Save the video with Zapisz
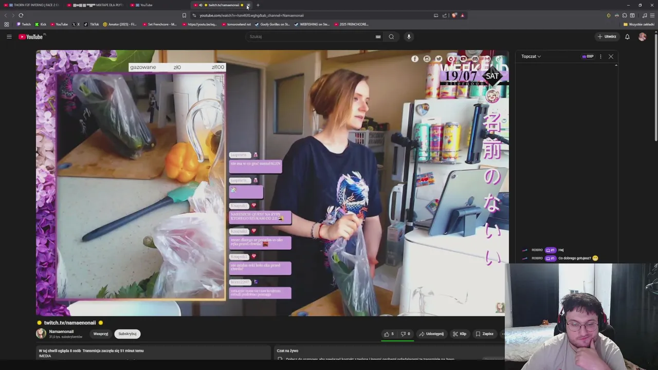 point(484,334)
